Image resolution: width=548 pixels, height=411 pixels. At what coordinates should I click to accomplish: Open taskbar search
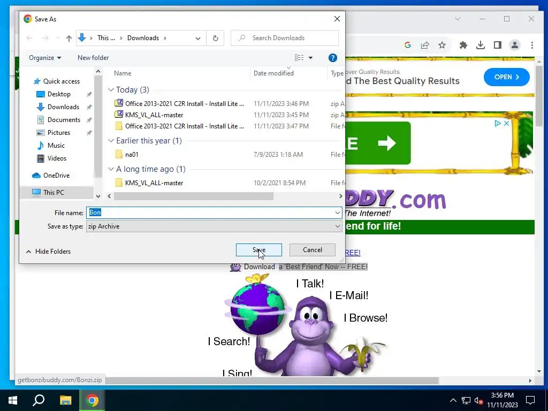click(x=39, y=400)
